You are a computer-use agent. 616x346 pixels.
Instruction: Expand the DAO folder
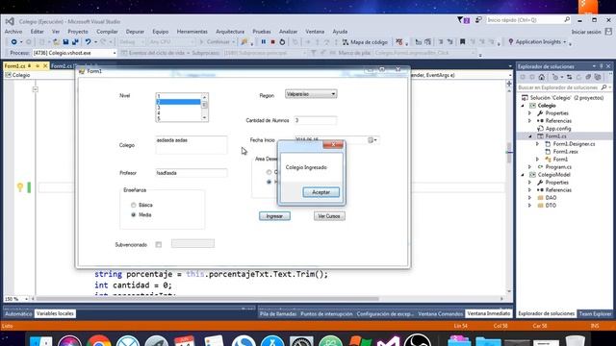click(x=529, y=198)
